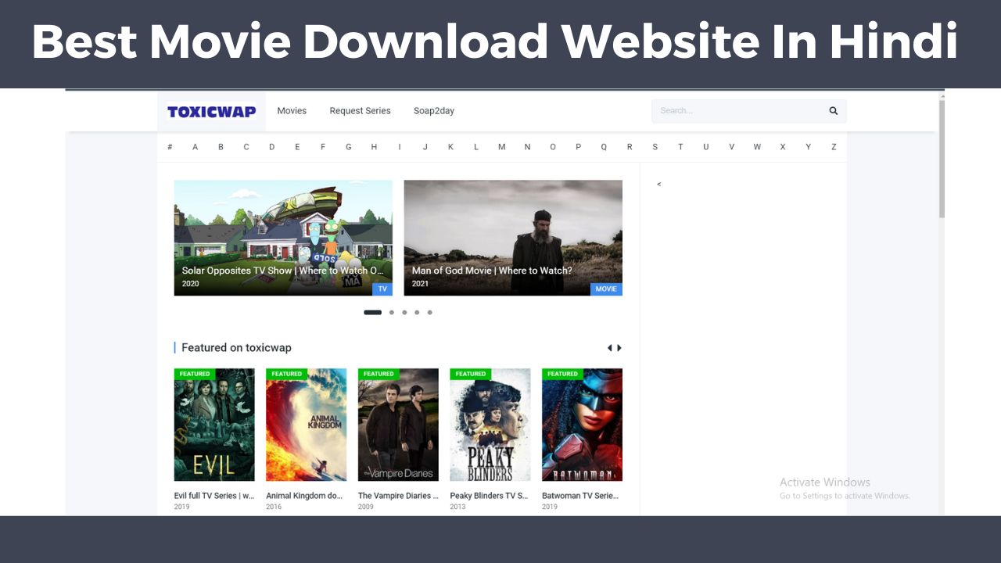Filter titles by letter A
This screenshot has height=563, width=1001.
click(x=195, y=146)
